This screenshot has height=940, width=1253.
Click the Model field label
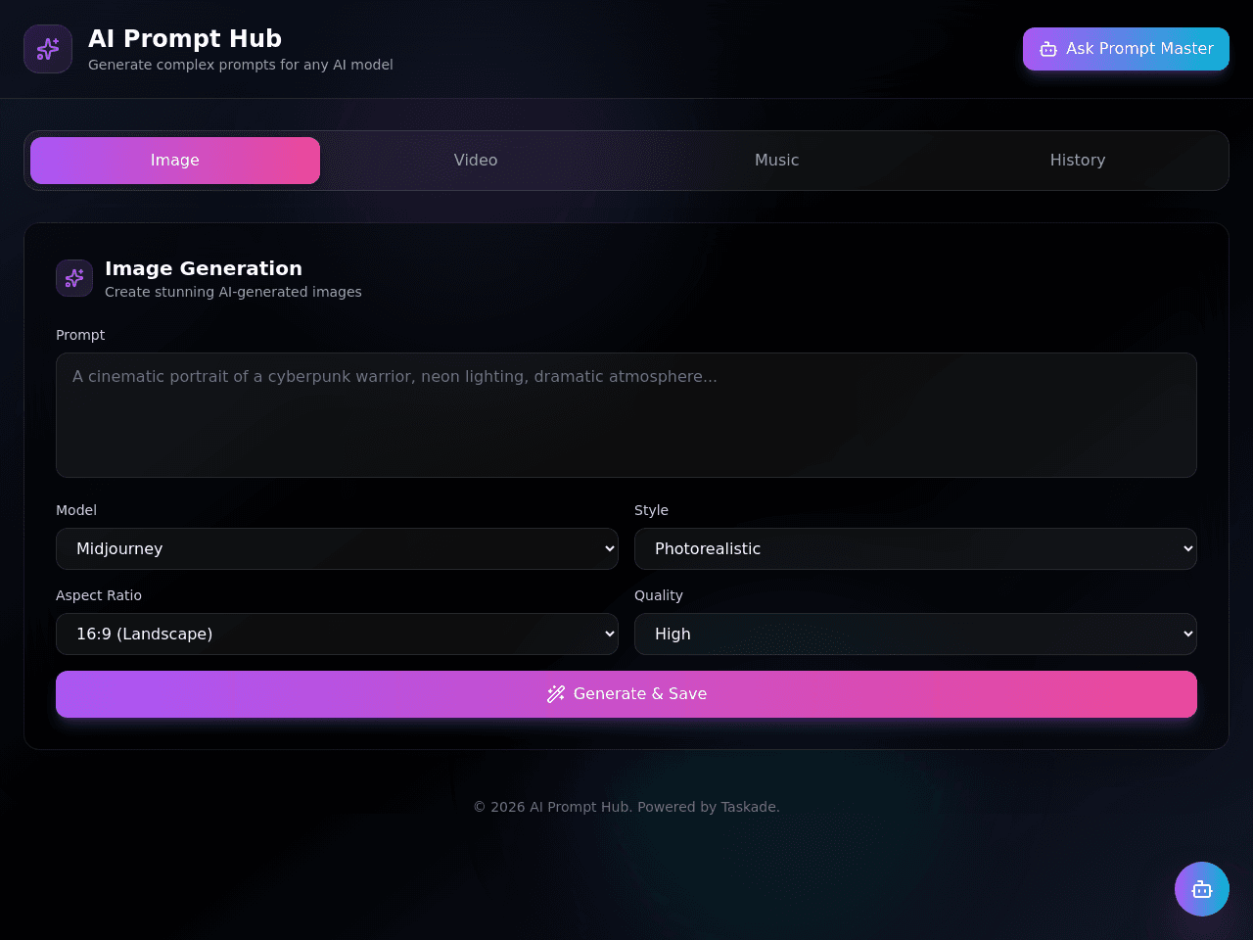[76, 510]
